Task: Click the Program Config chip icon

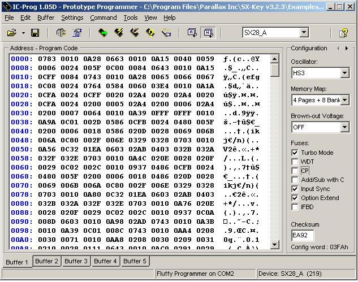Action: [x=135, y=33]
